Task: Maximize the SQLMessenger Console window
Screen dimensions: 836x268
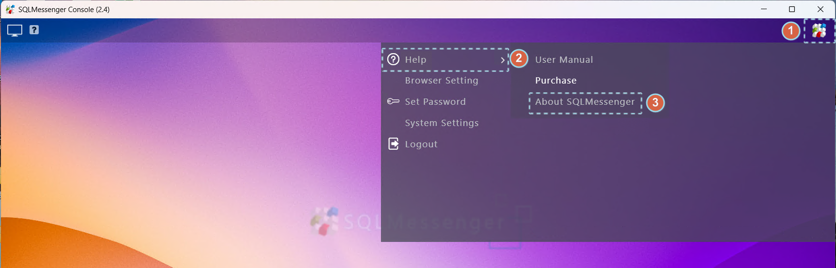Action: (792, 9)
